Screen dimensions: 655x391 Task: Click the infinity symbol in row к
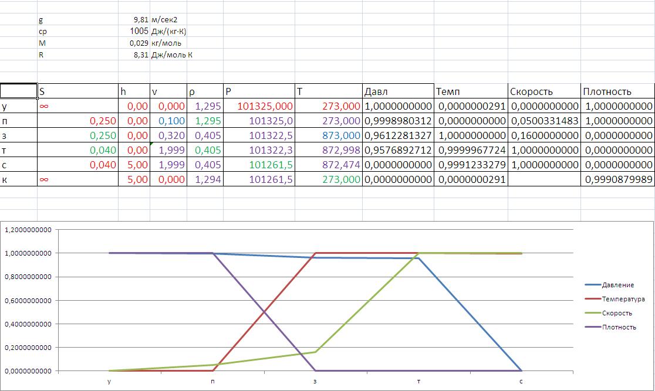click(x=43, y=180)
